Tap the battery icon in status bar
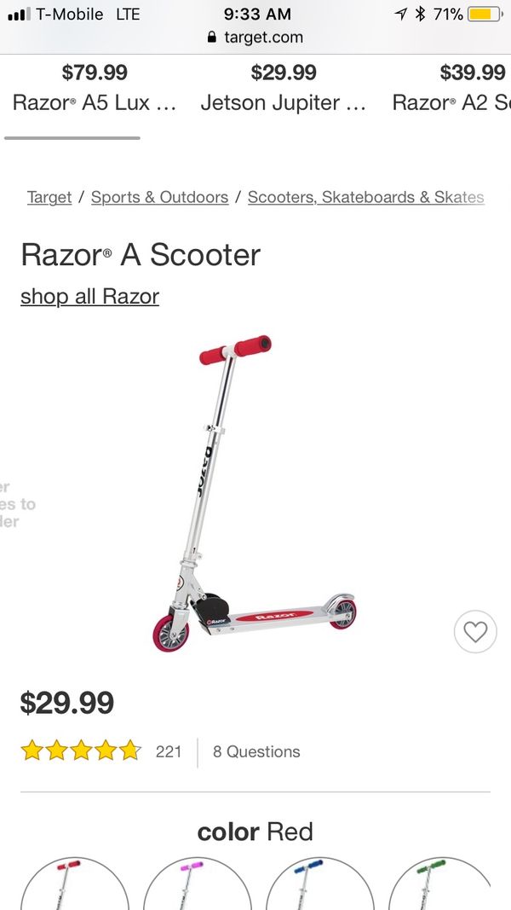The width and height of the screenshot is (511, 910). click(x=485, y=14)
